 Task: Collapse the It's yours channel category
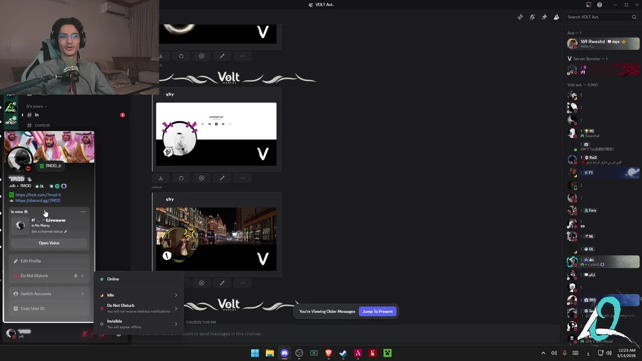37,106
